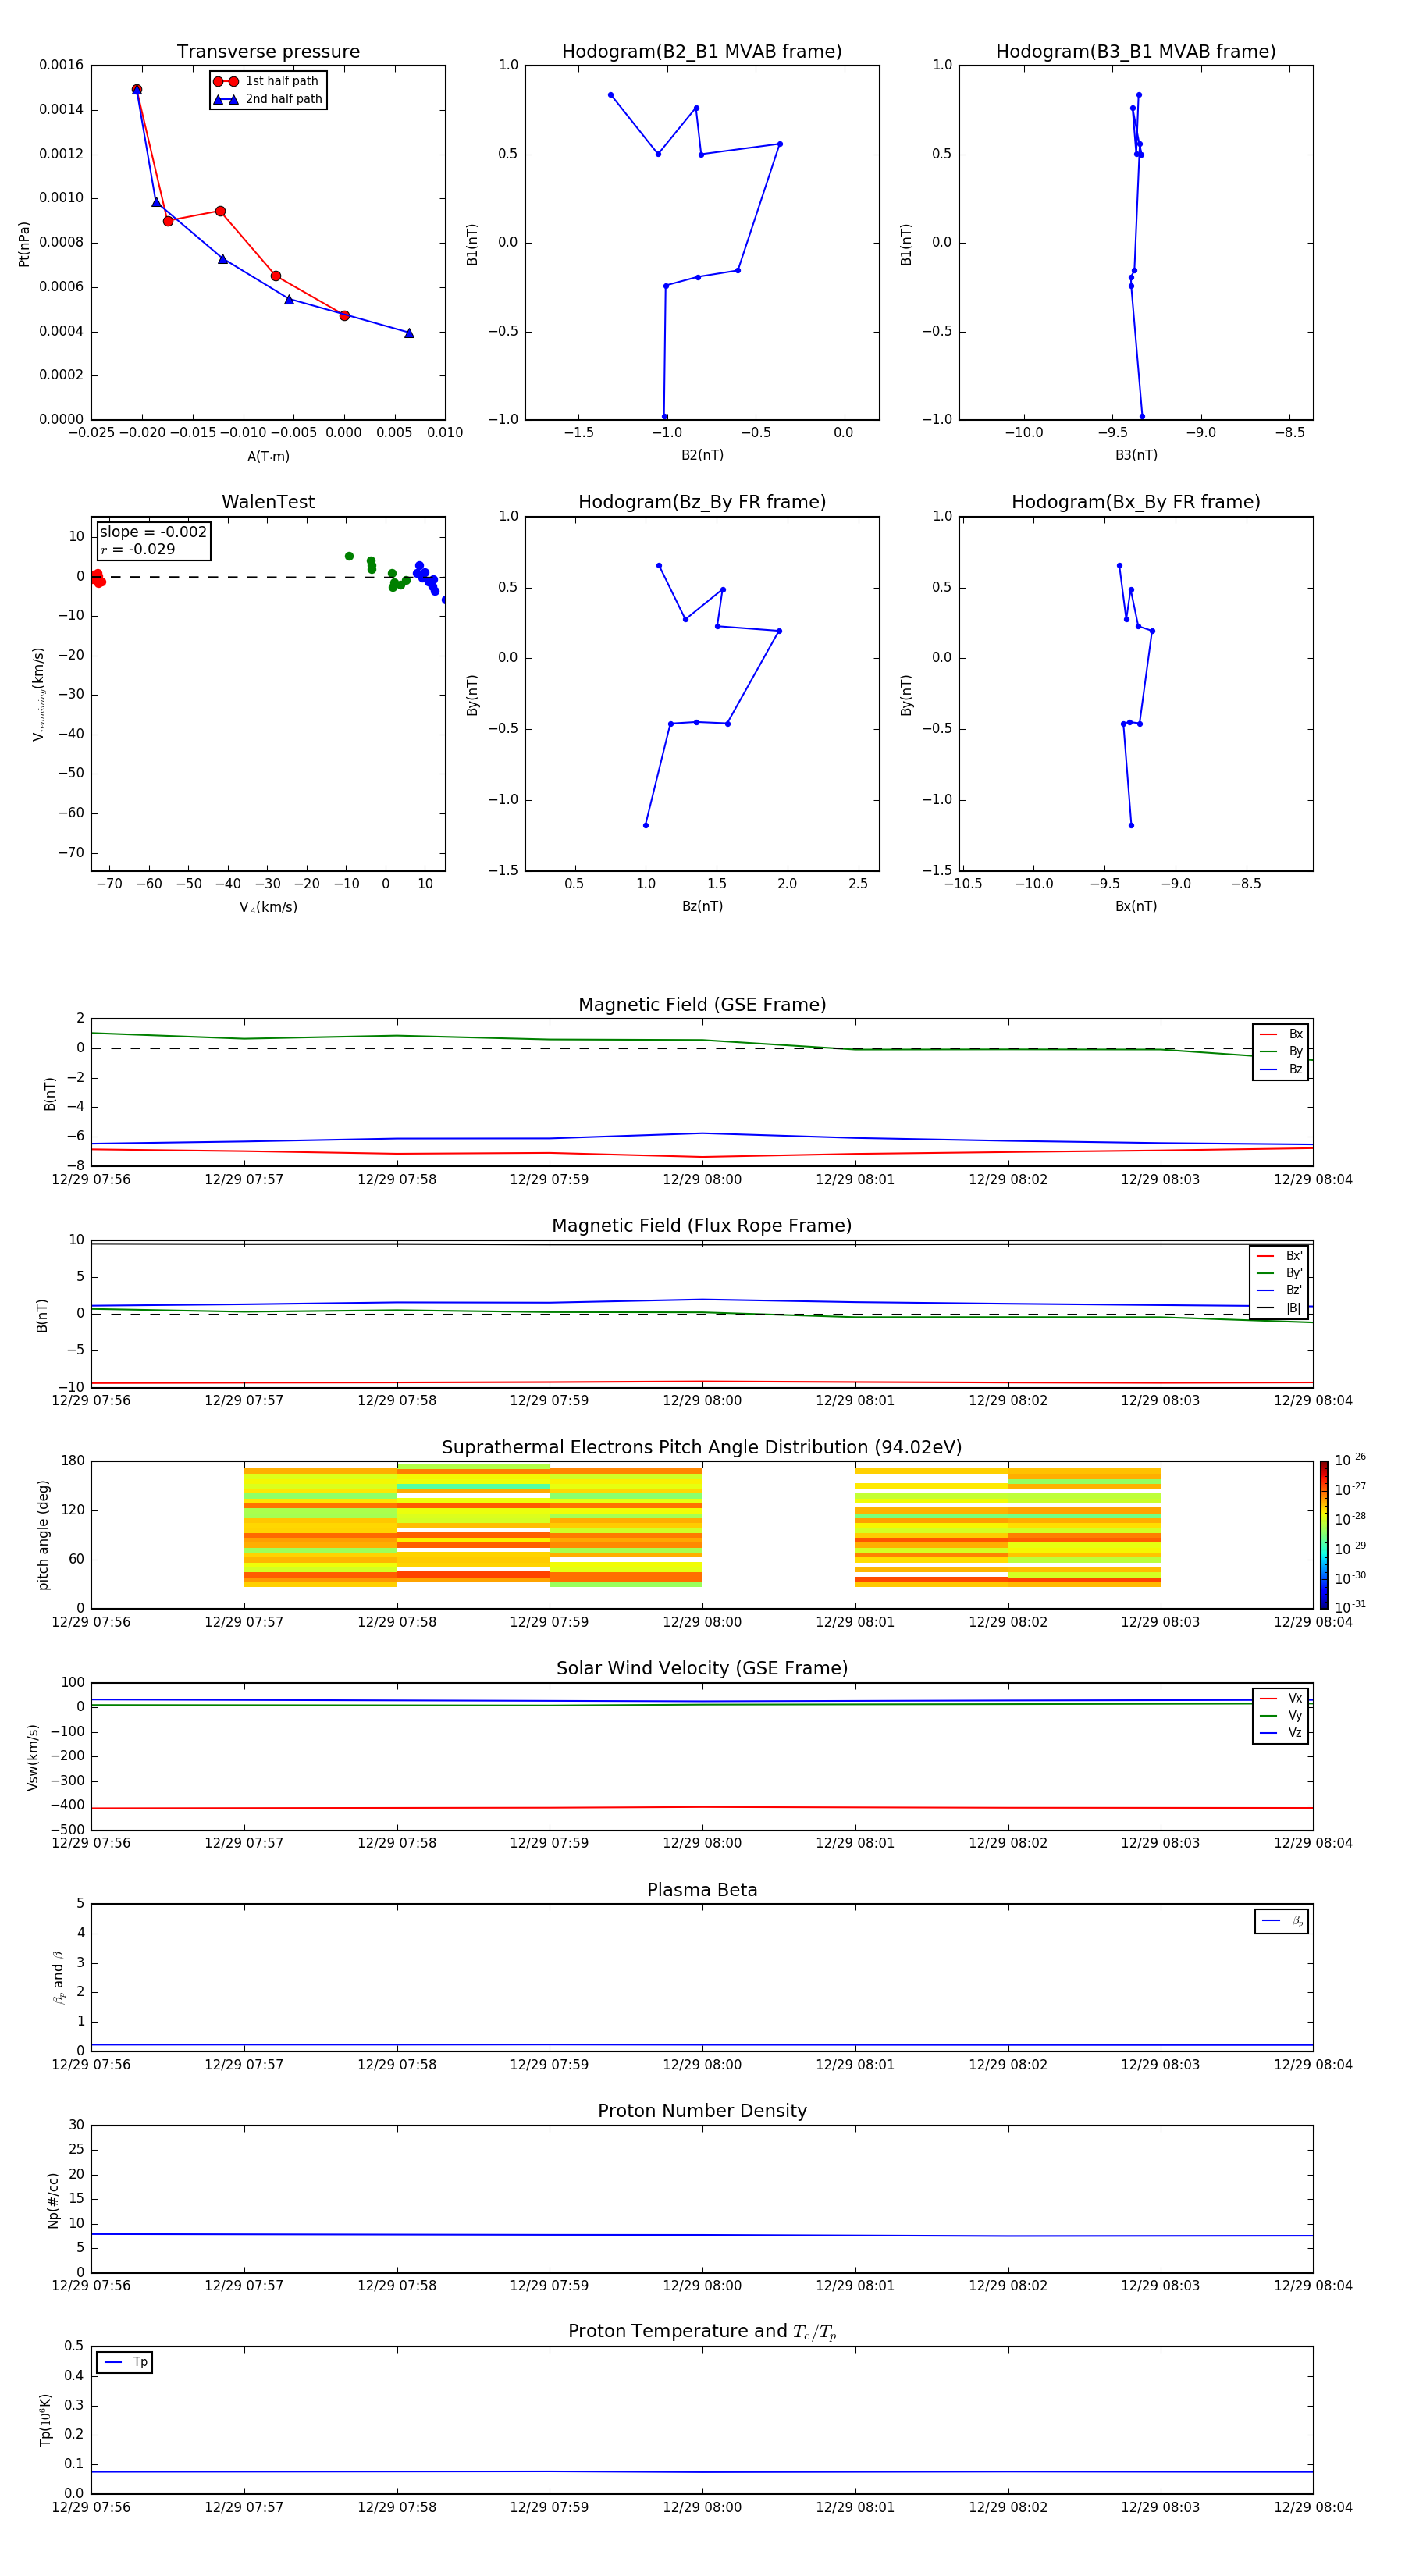Select '2nd half path' legend entry
The width and height of the screenshot is (1405, 2576).
(268, 99)
